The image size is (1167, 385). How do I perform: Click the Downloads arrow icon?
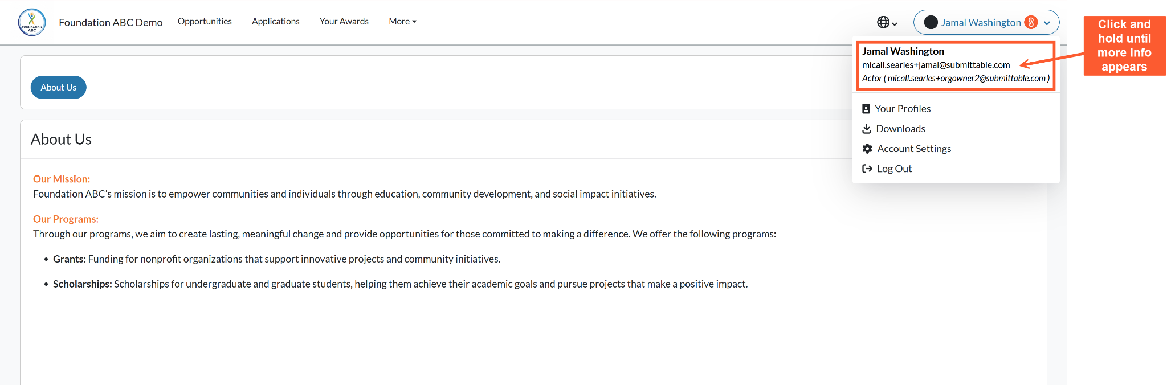867,129
